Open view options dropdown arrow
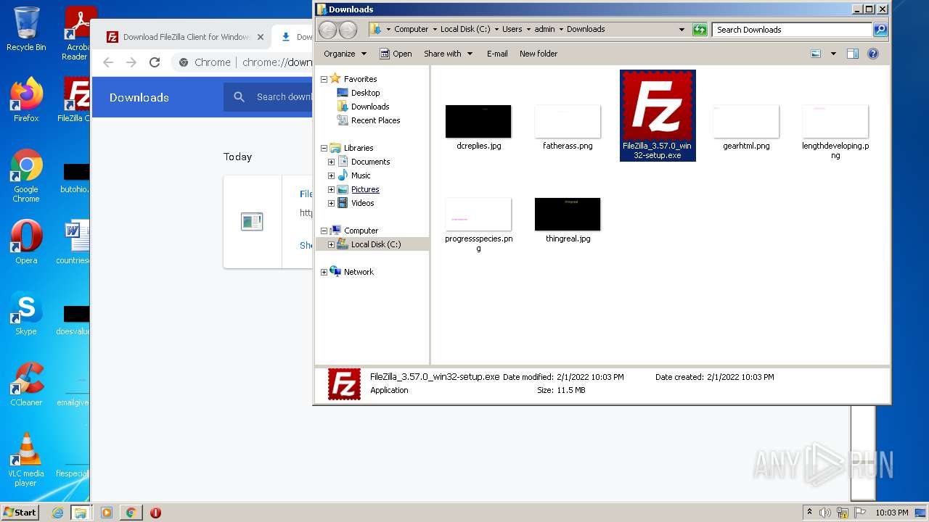 pyautogui.click(x=833, y=54)
